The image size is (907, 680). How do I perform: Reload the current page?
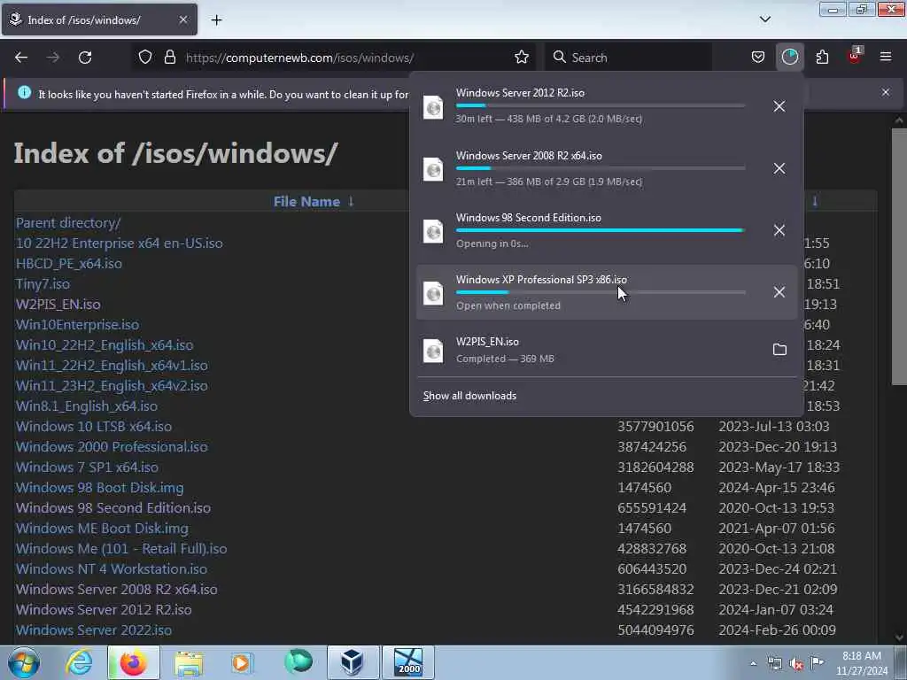(85, 58)
